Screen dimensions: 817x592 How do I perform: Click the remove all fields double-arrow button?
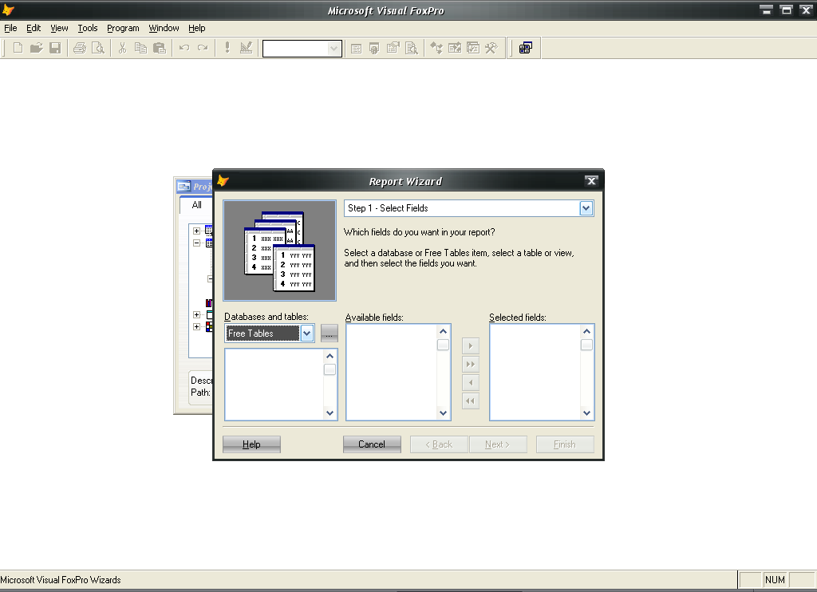click(x=471, y=401)
